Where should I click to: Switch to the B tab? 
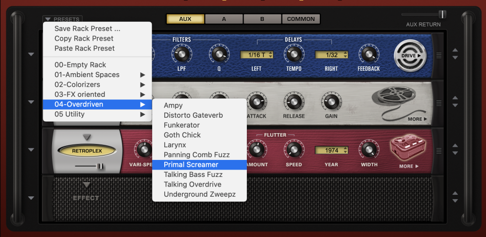262,19
